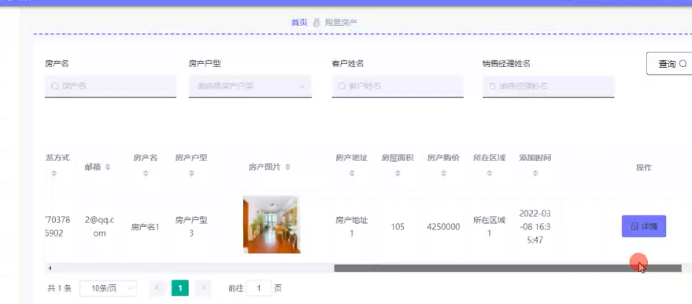Click the chevron in 房产户型 select

click(x=302, y=86)
